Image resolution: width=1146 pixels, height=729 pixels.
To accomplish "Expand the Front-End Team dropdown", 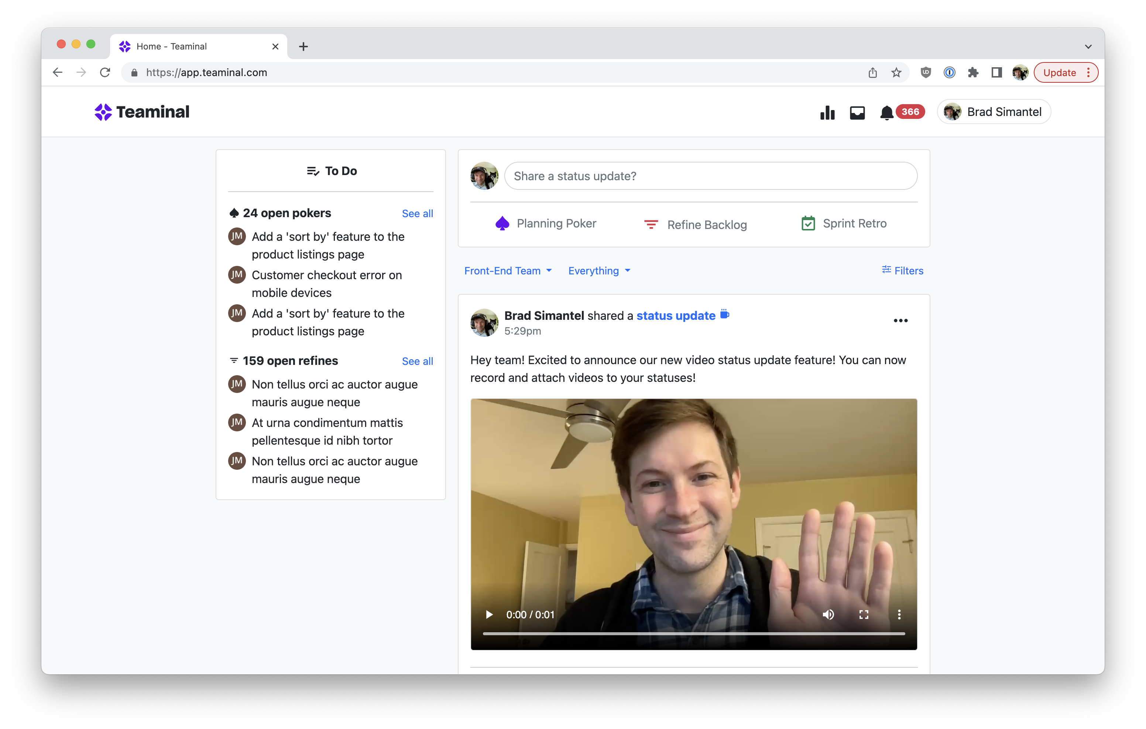I will (x=508, y=270).
